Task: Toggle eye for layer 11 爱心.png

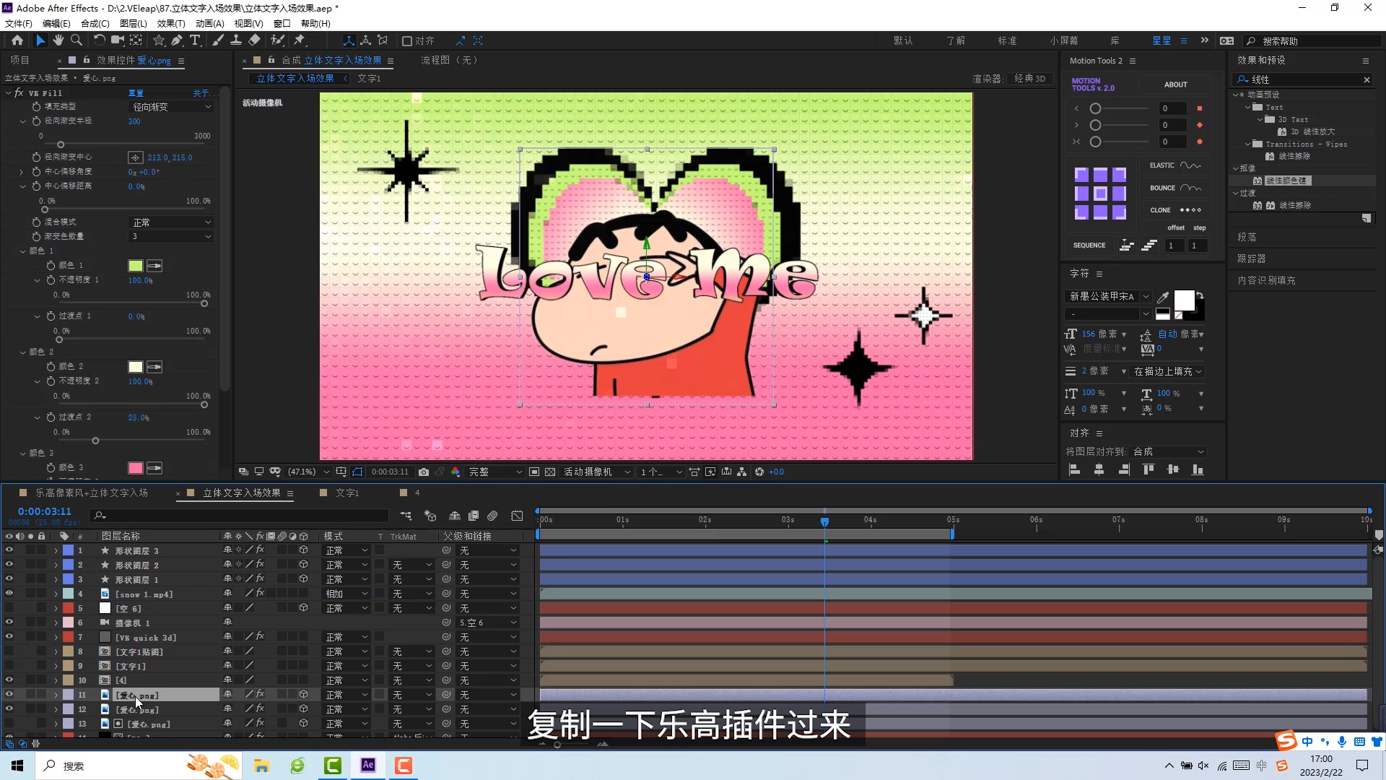Action: tap(9, 695)
